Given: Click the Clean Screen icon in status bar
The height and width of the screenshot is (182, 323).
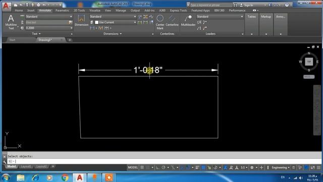Looking at the screenshot, I should pos(313,167).
